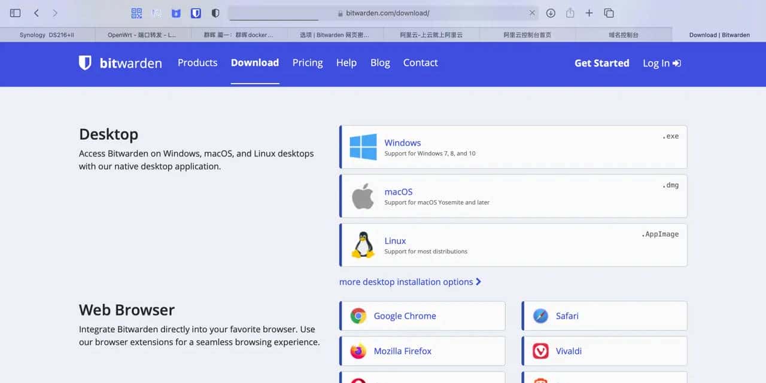Add a new tab with plus icon
Image resolution: width=766 pixels, height=383 pixels.
click(589, 13)
